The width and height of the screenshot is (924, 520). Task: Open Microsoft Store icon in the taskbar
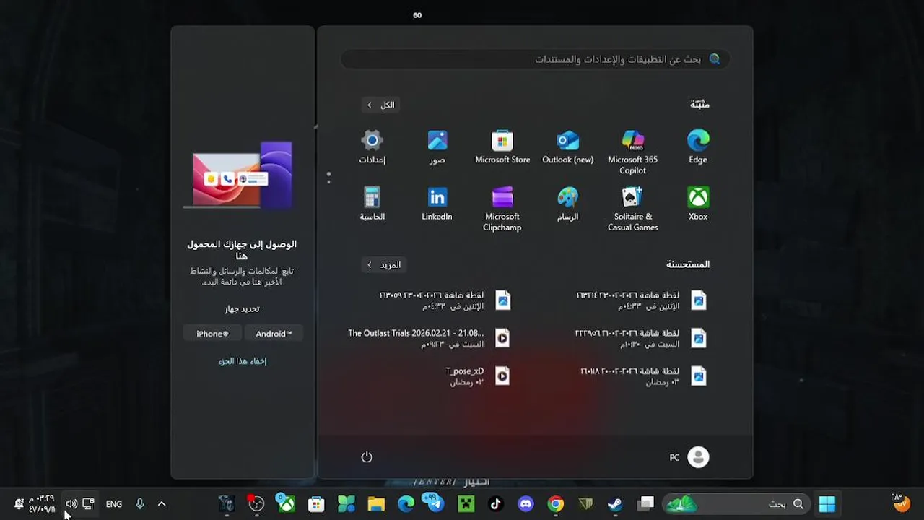tap(316, 504)
